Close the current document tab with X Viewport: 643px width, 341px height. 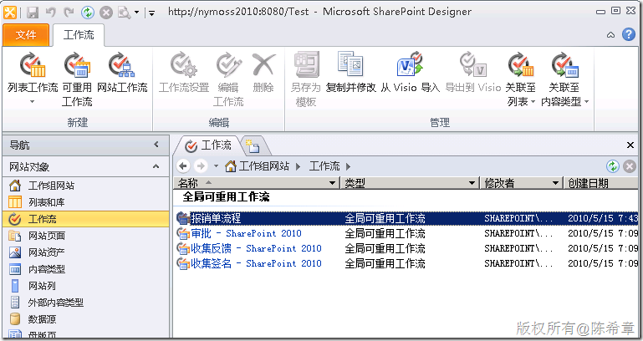[630, 145]
